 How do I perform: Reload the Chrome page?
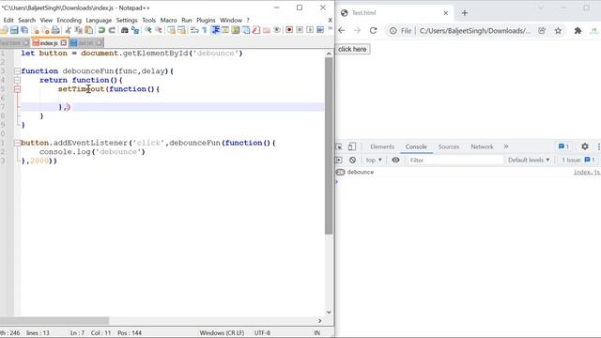coord(373,31)
